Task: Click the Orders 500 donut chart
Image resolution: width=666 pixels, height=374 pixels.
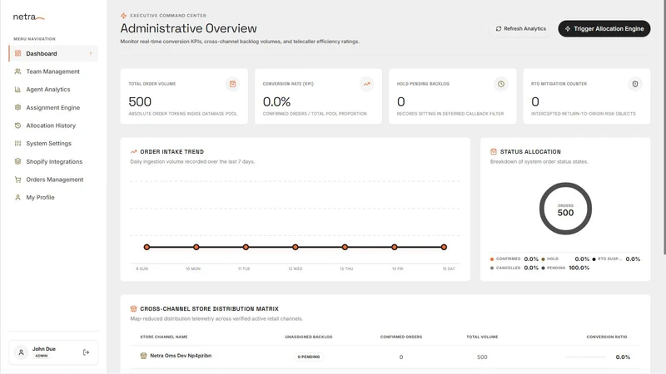Action: (x=565, y=209)
